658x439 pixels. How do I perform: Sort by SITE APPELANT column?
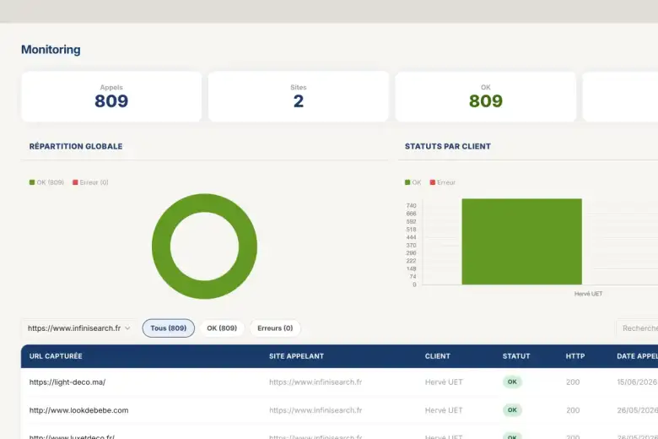click(x=296, y=356)
